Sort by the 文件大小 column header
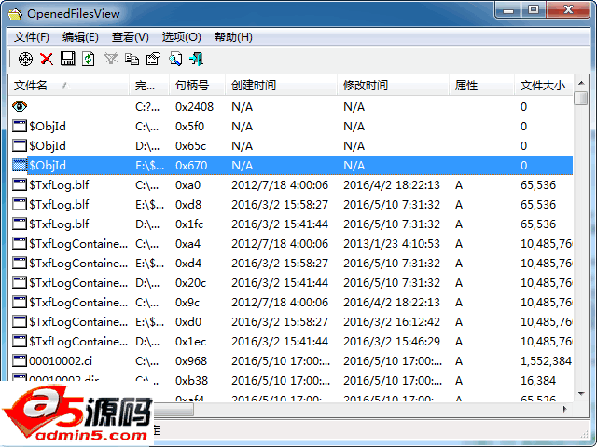Image resolution: width=597 pixels, height=447 pixels. coord(544,86)
